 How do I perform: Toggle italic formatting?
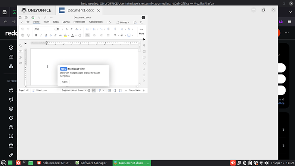[x=41, y=35]
